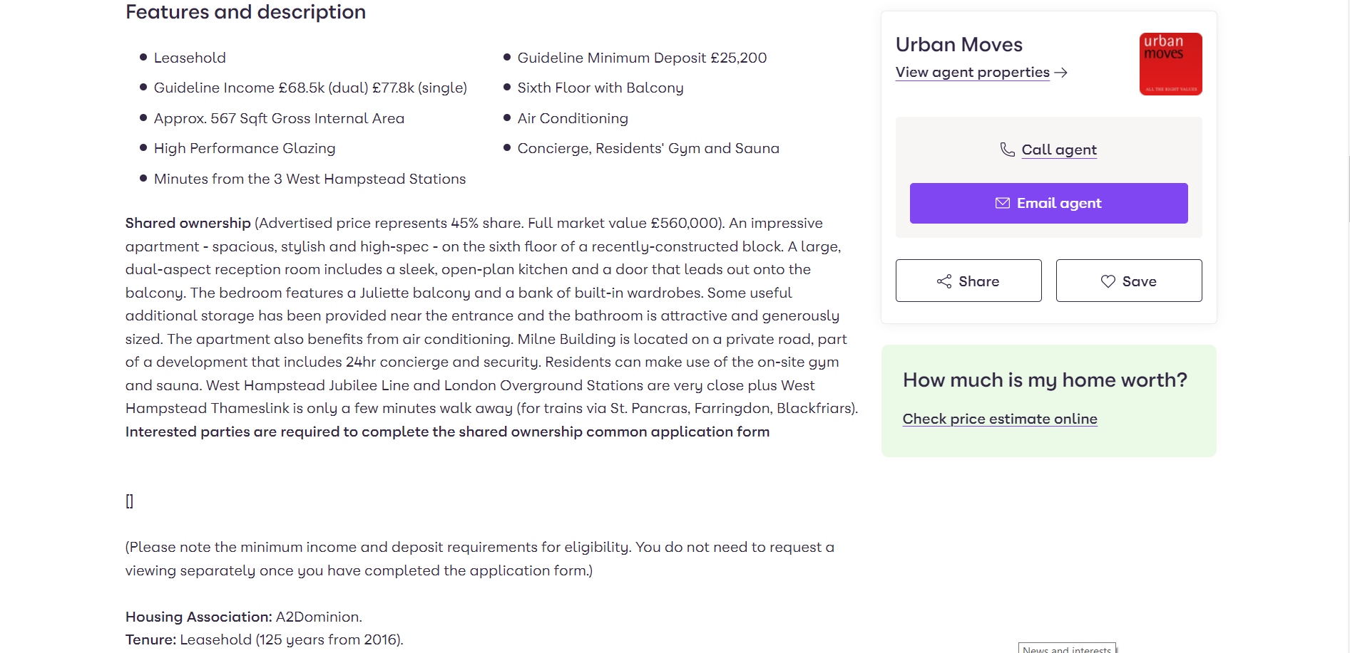Click the Housing Association A2Dominion line
Screen dimensions: 1350x653
point(243,617)
